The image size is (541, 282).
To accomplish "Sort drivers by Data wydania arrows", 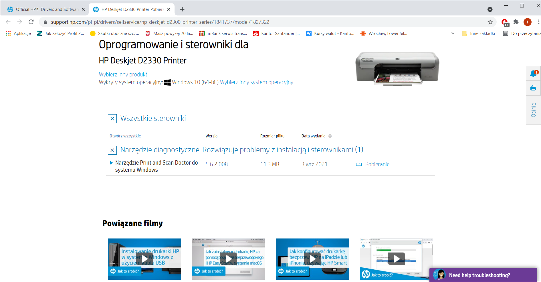I will tap(330, 136).
